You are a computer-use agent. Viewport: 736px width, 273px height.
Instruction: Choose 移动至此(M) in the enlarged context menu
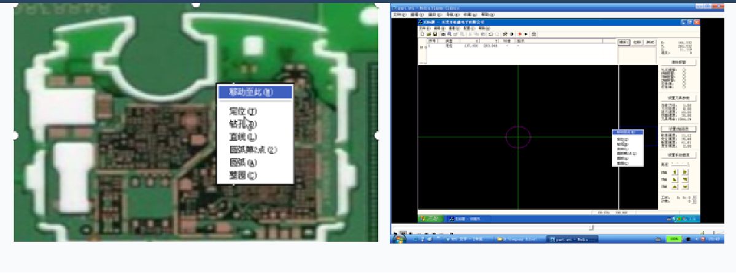click(254, 93)
